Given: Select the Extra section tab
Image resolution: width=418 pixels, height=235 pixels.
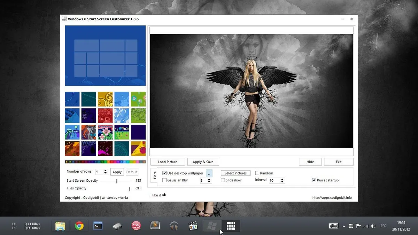Looking at the screenshot, I should (x=154, y=176).
